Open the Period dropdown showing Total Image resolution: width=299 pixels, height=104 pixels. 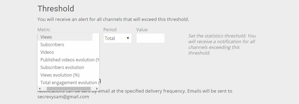click(x=117, y=38)
